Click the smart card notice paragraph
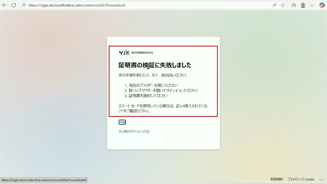Viewport: 327px width, 184px height. [163, 108]
